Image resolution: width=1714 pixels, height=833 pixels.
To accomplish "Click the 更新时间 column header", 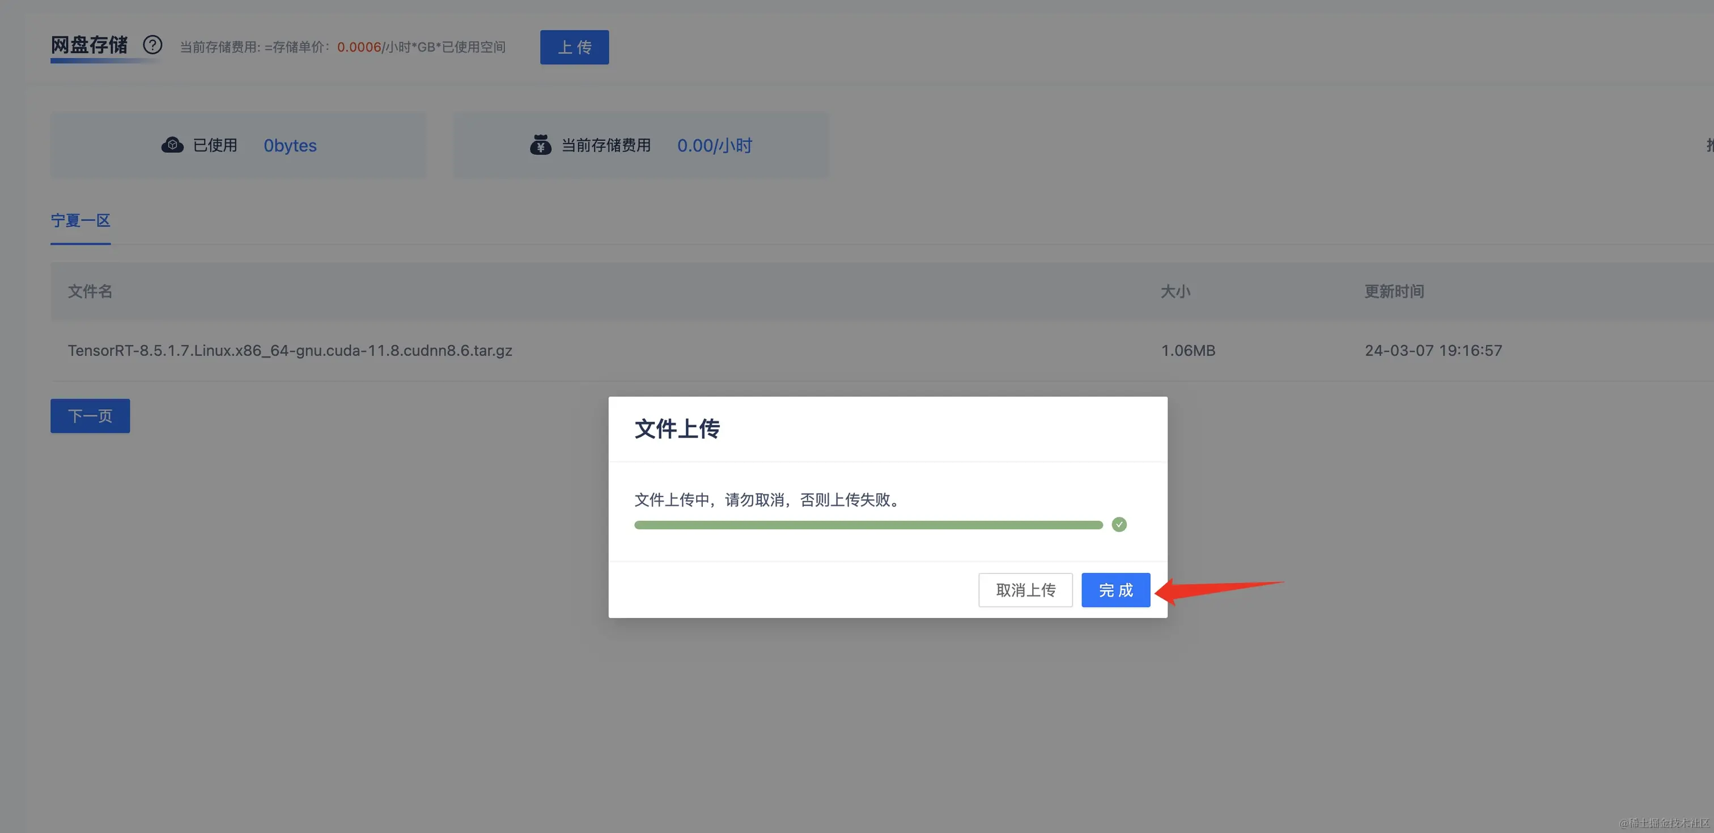I will pyautogui.click(x=1394, y=291).
